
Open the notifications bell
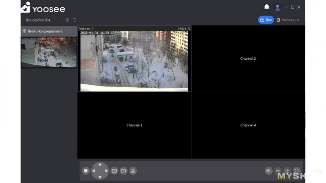click(x=267, y=7)
